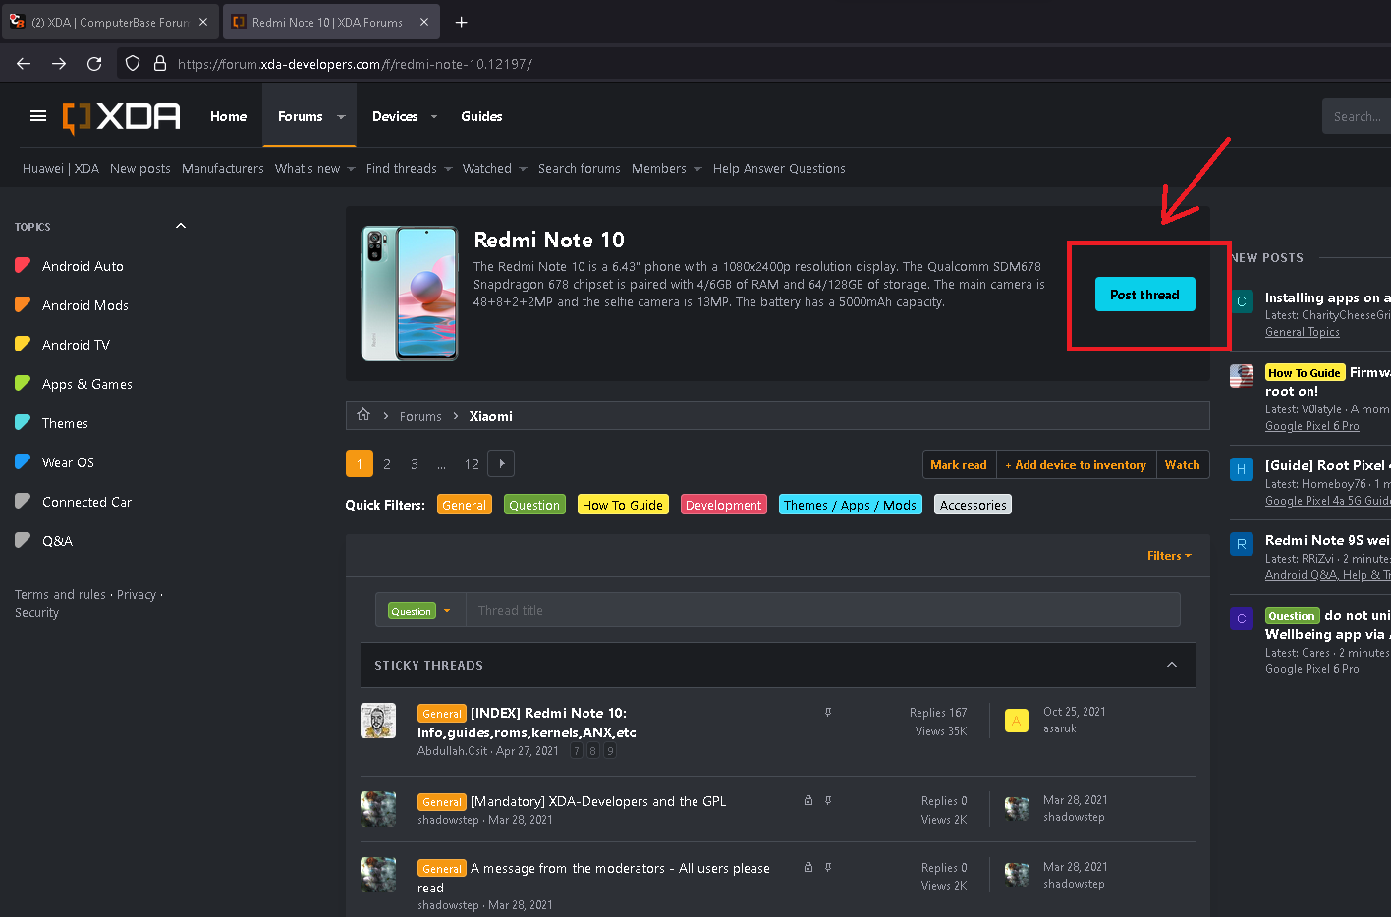Click Q&A topic tag icon
Image resolution: width=1391 pixels, height=917 pixels.
(x=23, y=541)
